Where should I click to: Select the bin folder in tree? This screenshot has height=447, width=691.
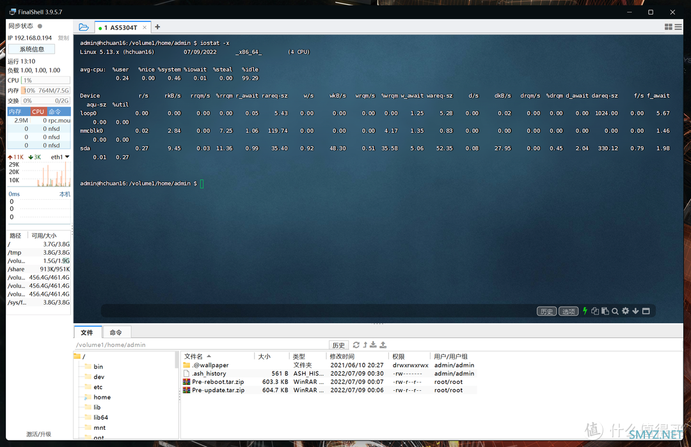point(93,367)
